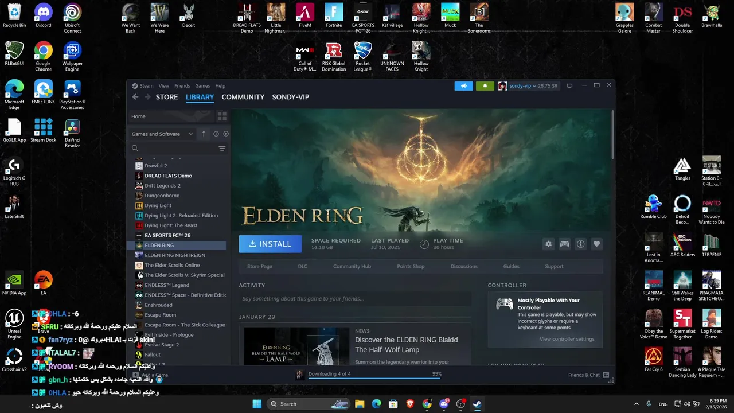
Task: Open the Guides link
Action: pos(512,266)
